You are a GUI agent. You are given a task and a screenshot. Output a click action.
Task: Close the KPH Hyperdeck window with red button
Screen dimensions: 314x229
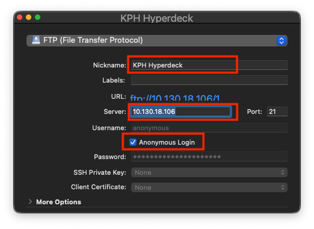pos(19,17)
